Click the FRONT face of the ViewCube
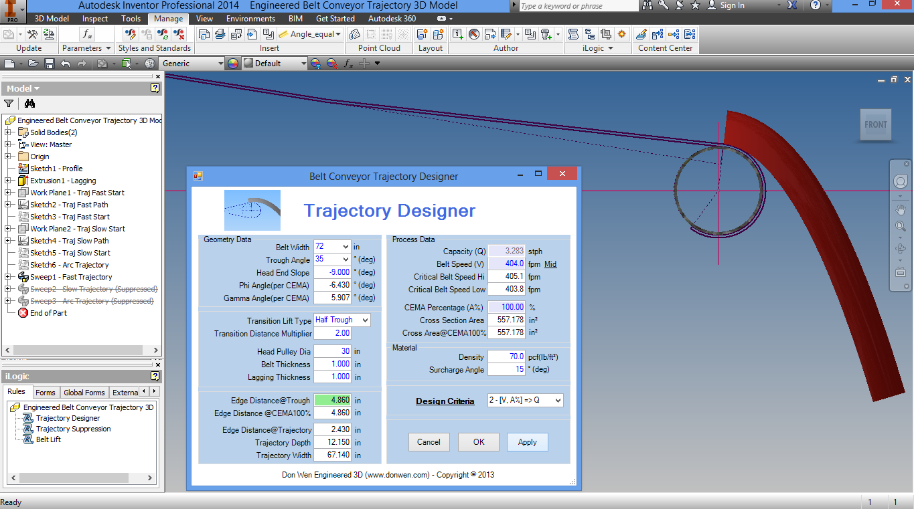This screenshot has width=914, height=509. pos(876,125)
